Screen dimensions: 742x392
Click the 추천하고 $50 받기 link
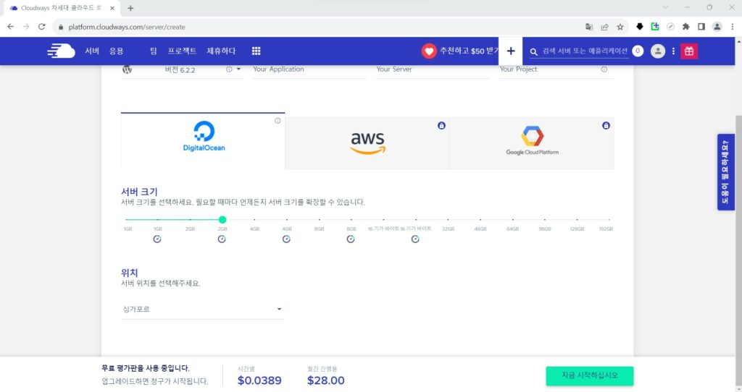[469, 51]
